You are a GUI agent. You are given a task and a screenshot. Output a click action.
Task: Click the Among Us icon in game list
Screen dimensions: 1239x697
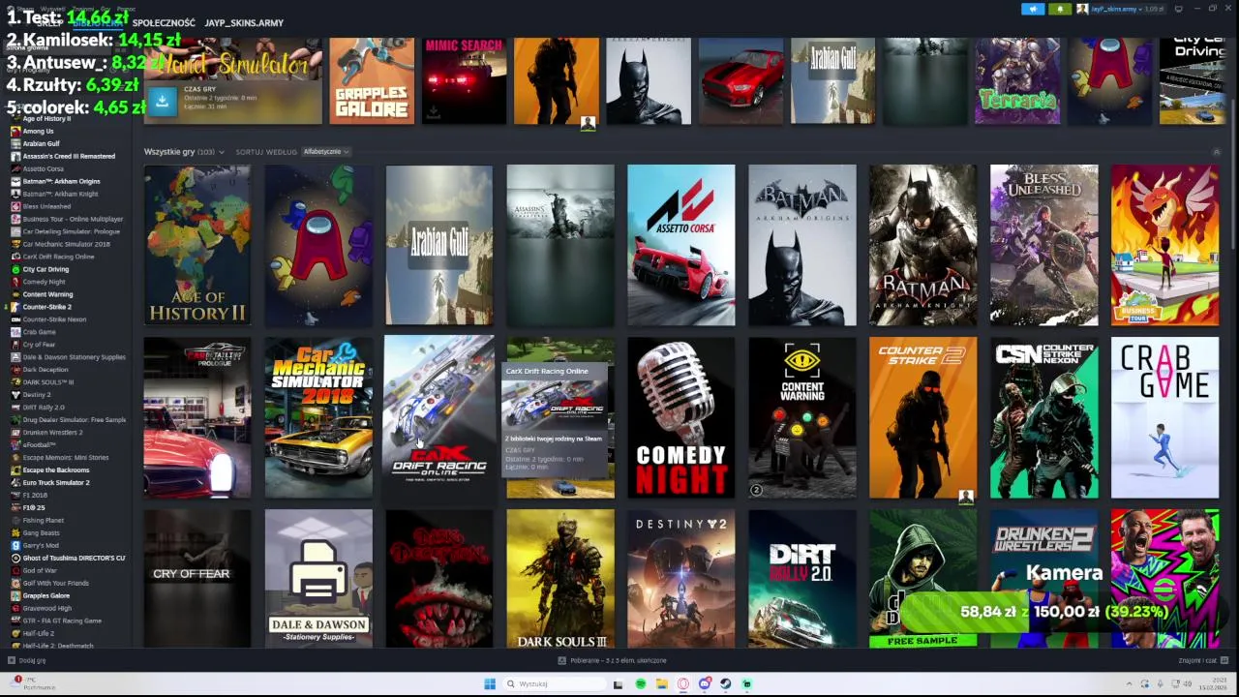[x=15, y=131]
